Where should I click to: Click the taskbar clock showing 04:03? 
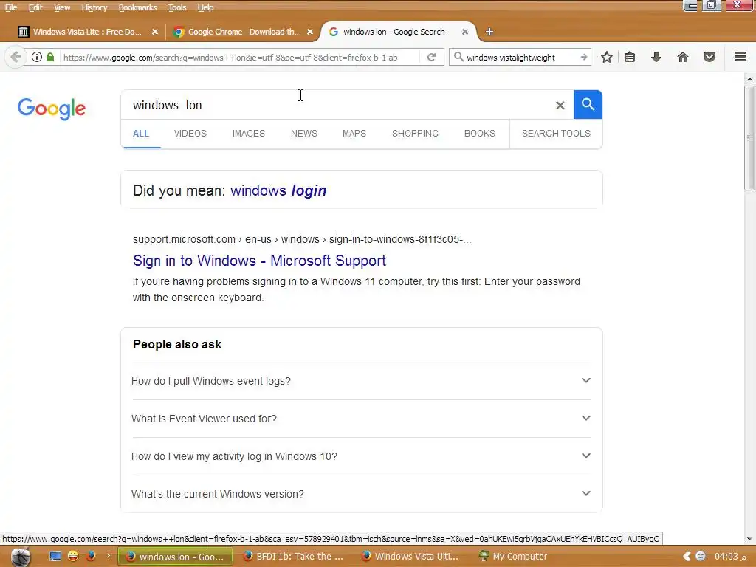(730, 557)
